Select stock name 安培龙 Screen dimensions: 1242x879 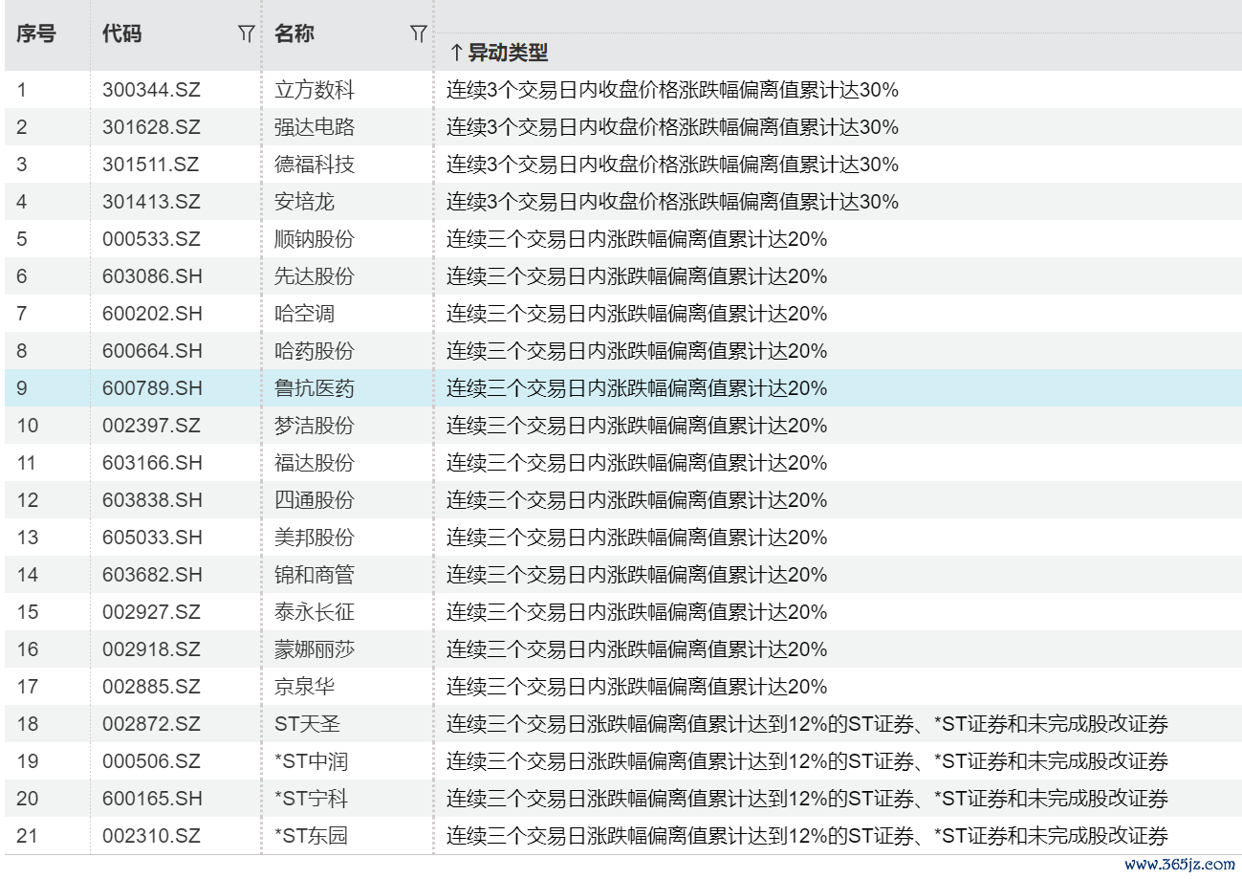point(305,202)
